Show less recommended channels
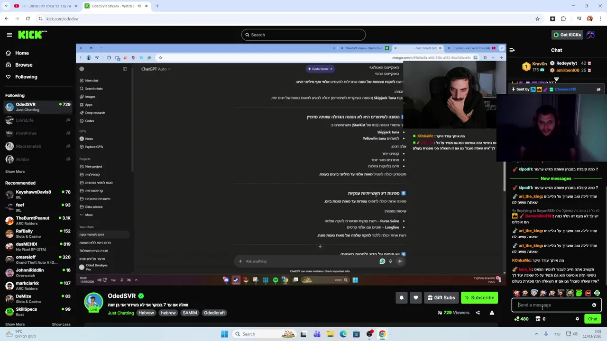Image resolution: width=607 pixels, height=341 pixels. click(x=61, y=324)
